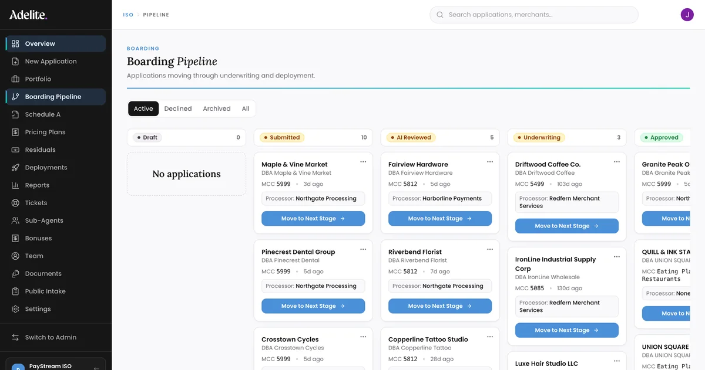Open the user avatar J menu
This screenshot has height=370, width=705.
687,15
